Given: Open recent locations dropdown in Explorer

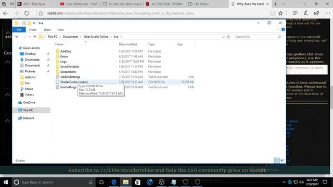Looking at the screenshot, I should point(30,37).
